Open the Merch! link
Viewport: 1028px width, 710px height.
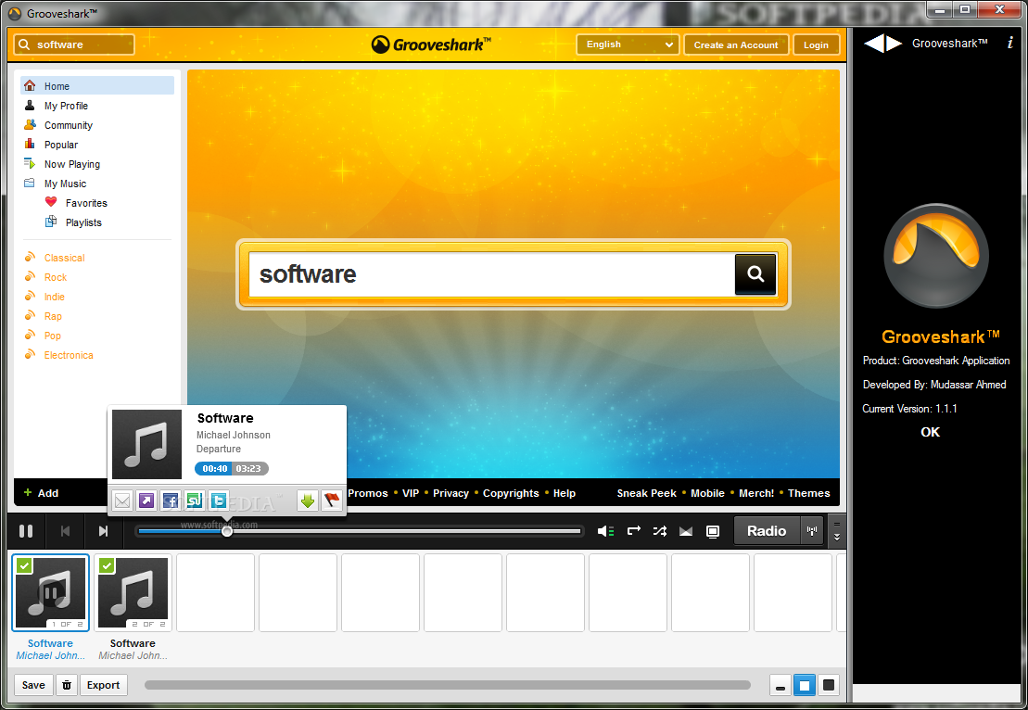pos(755,493)
